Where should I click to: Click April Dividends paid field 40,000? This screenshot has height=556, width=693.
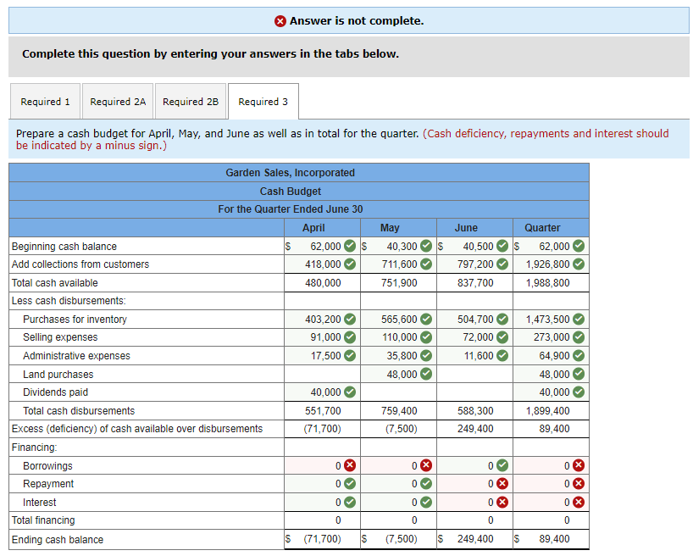[322, 392]
